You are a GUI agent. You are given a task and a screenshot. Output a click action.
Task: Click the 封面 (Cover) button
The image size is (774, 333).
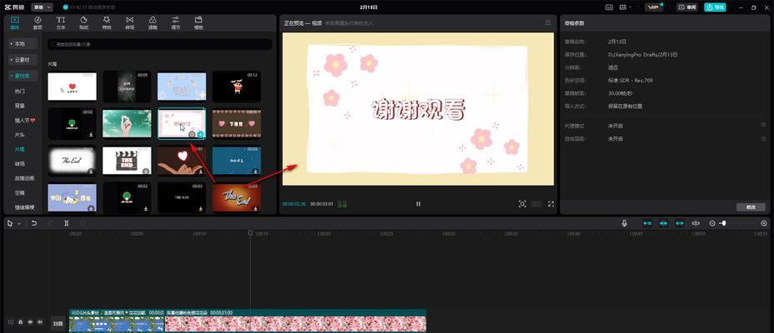coord(58,324)
